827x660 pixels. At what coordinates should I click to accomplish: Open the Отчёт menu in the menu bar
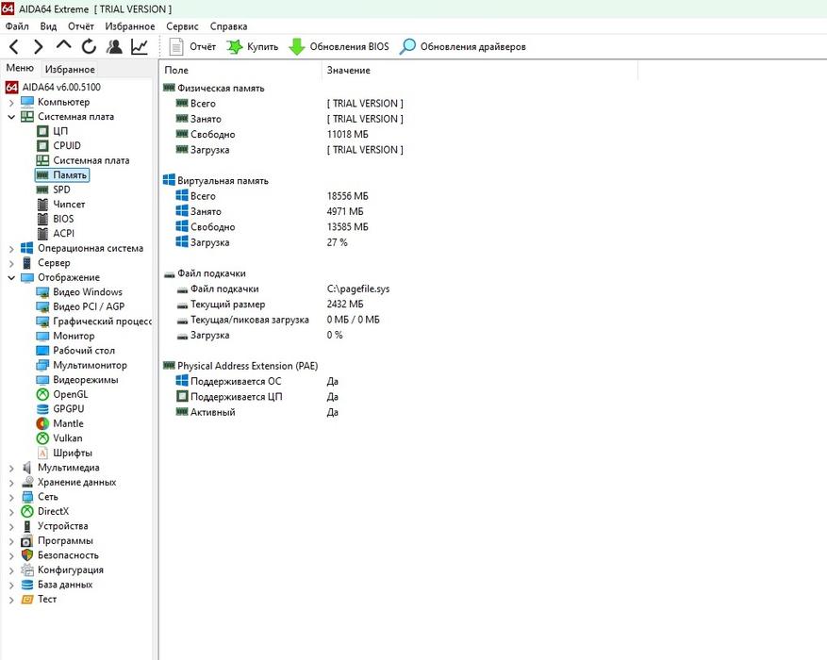tap(81, 26)
